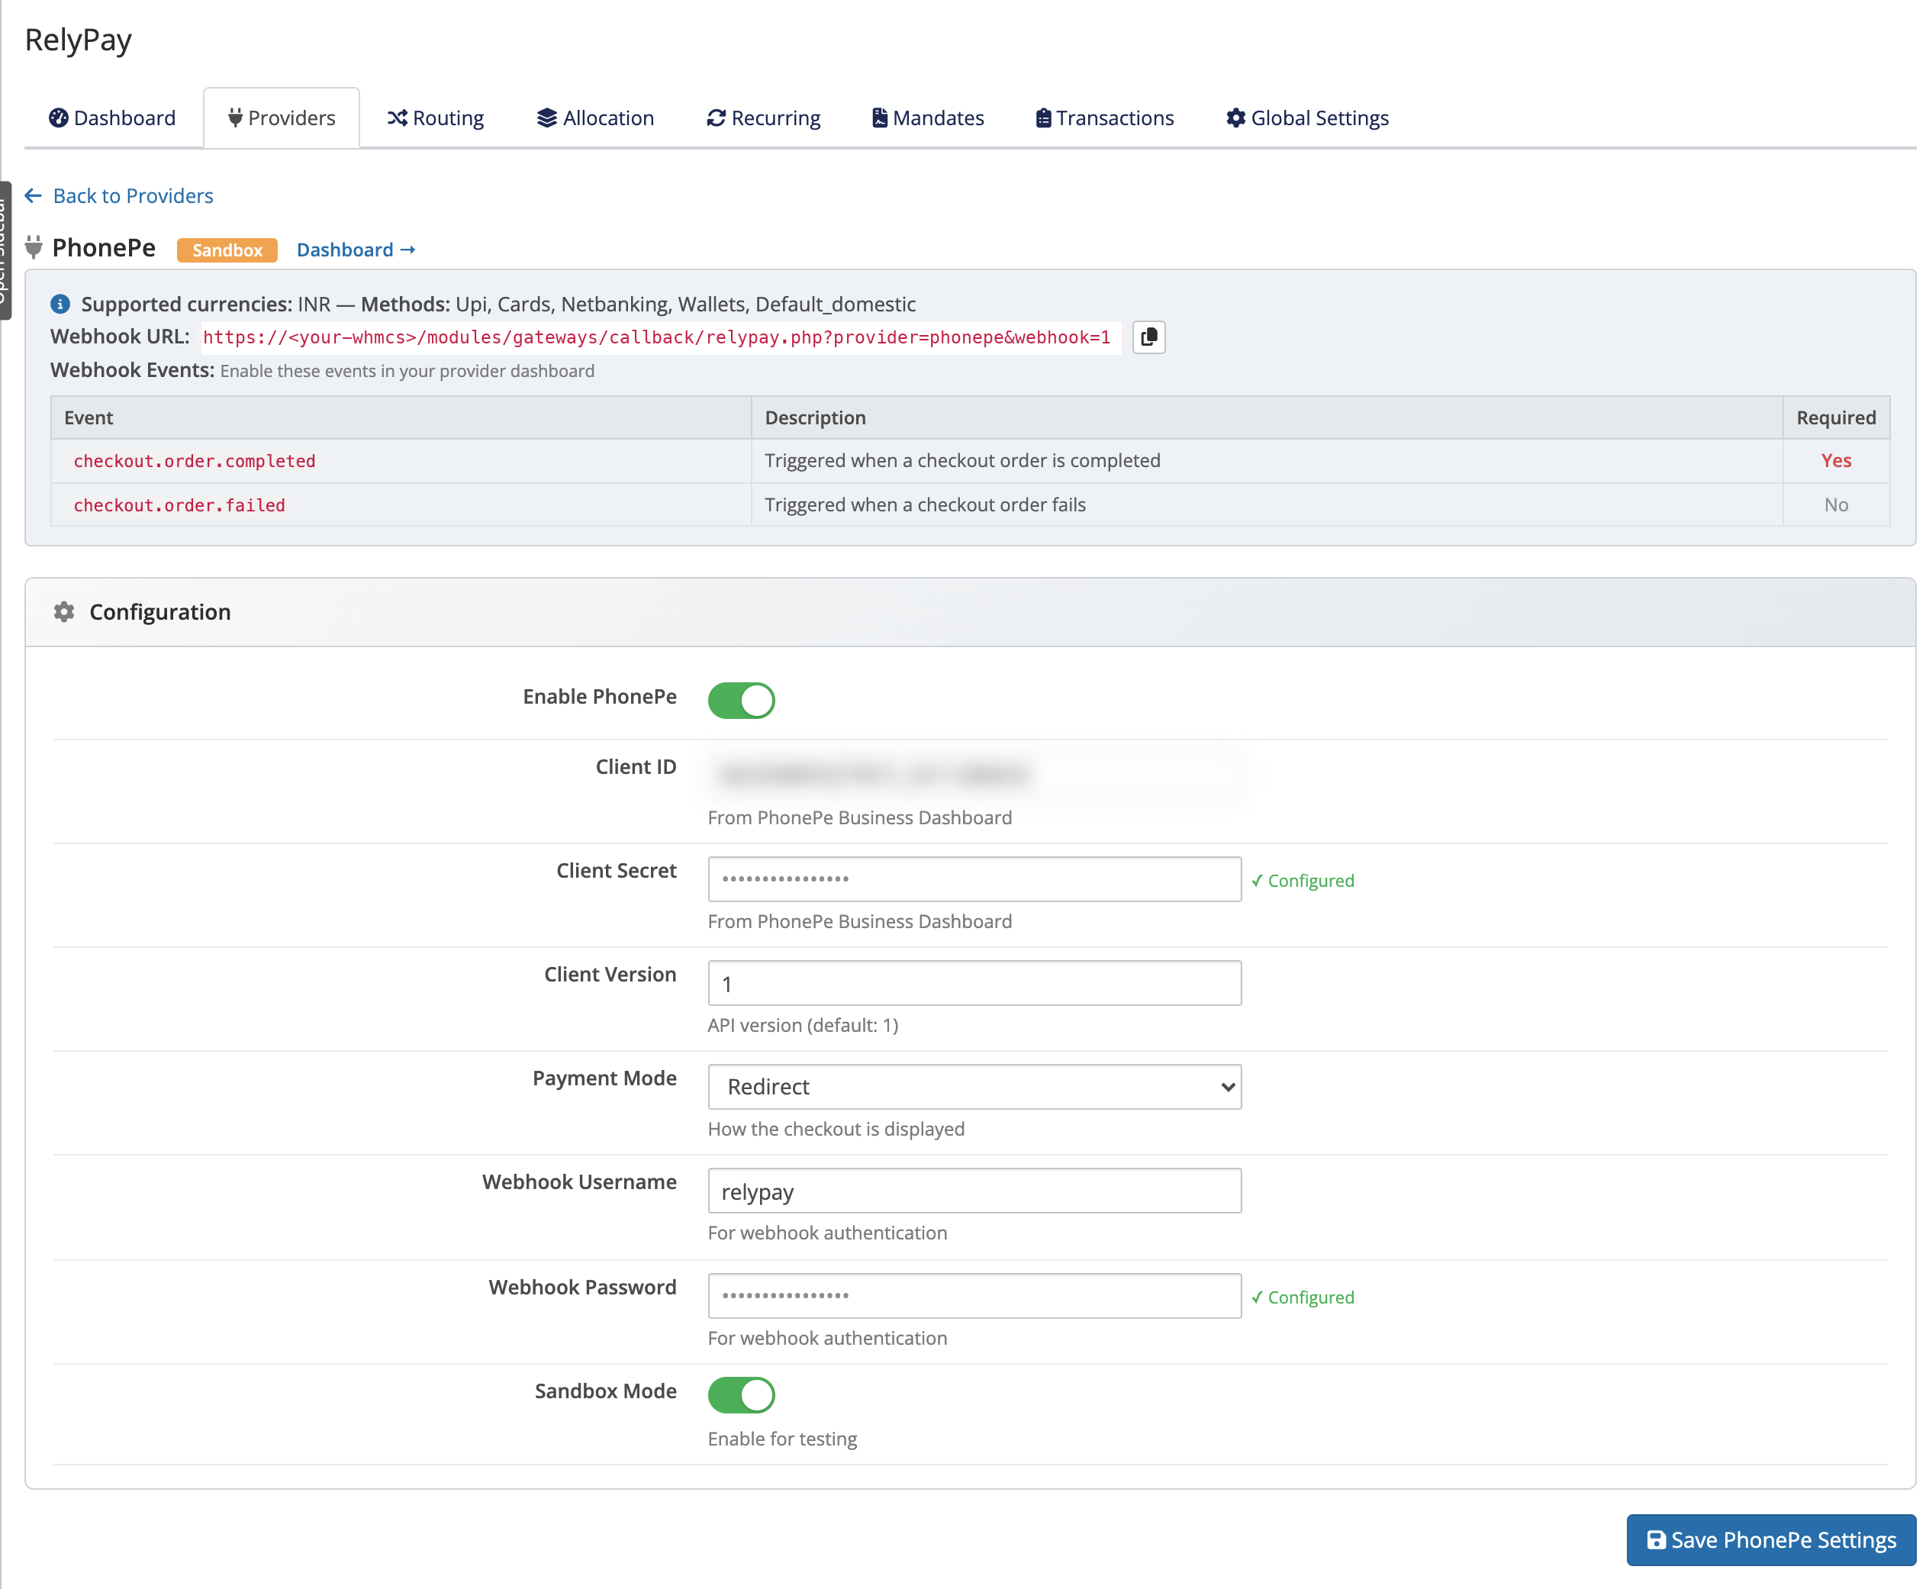This screenshot has width=1926, height=1589.
Task: Click the gear icon in the Configuration header
Action: [x=64, y=611]
